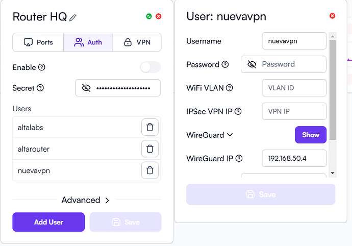This screenshot has height=246, width=352.
Task: Reveal the Secret with the eye icon
Action: 86,88
